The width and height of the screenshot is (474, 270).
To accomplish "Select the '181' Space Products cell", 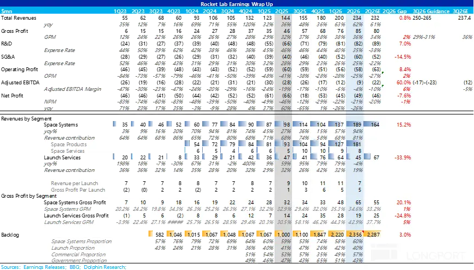I will point(358,145).
